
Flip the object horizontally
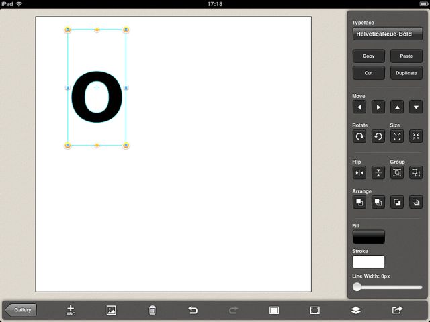359,173
